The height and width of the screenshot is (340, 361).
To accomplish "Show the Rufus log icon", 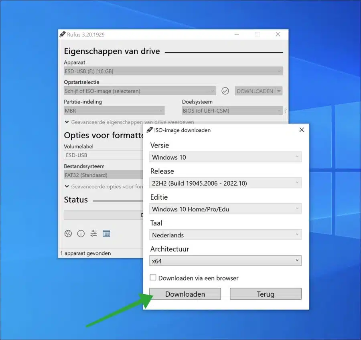I will pyautogui.click(x=106, y=234).
